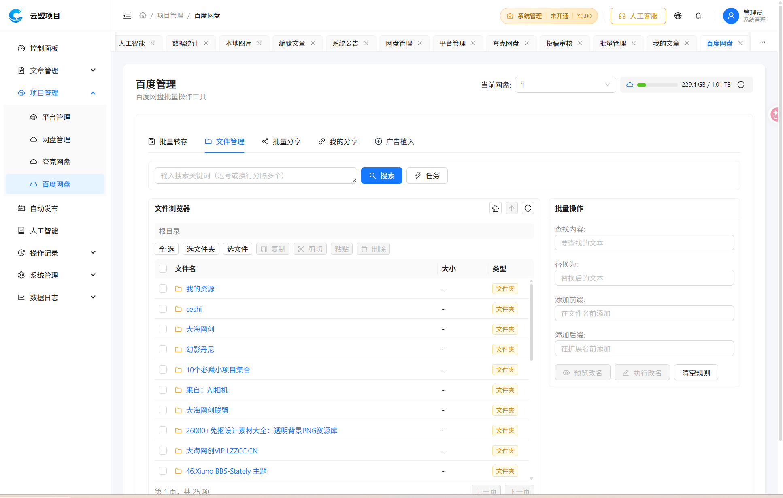Open the 系统管理 未开通 balance badge

pos(549,16)
